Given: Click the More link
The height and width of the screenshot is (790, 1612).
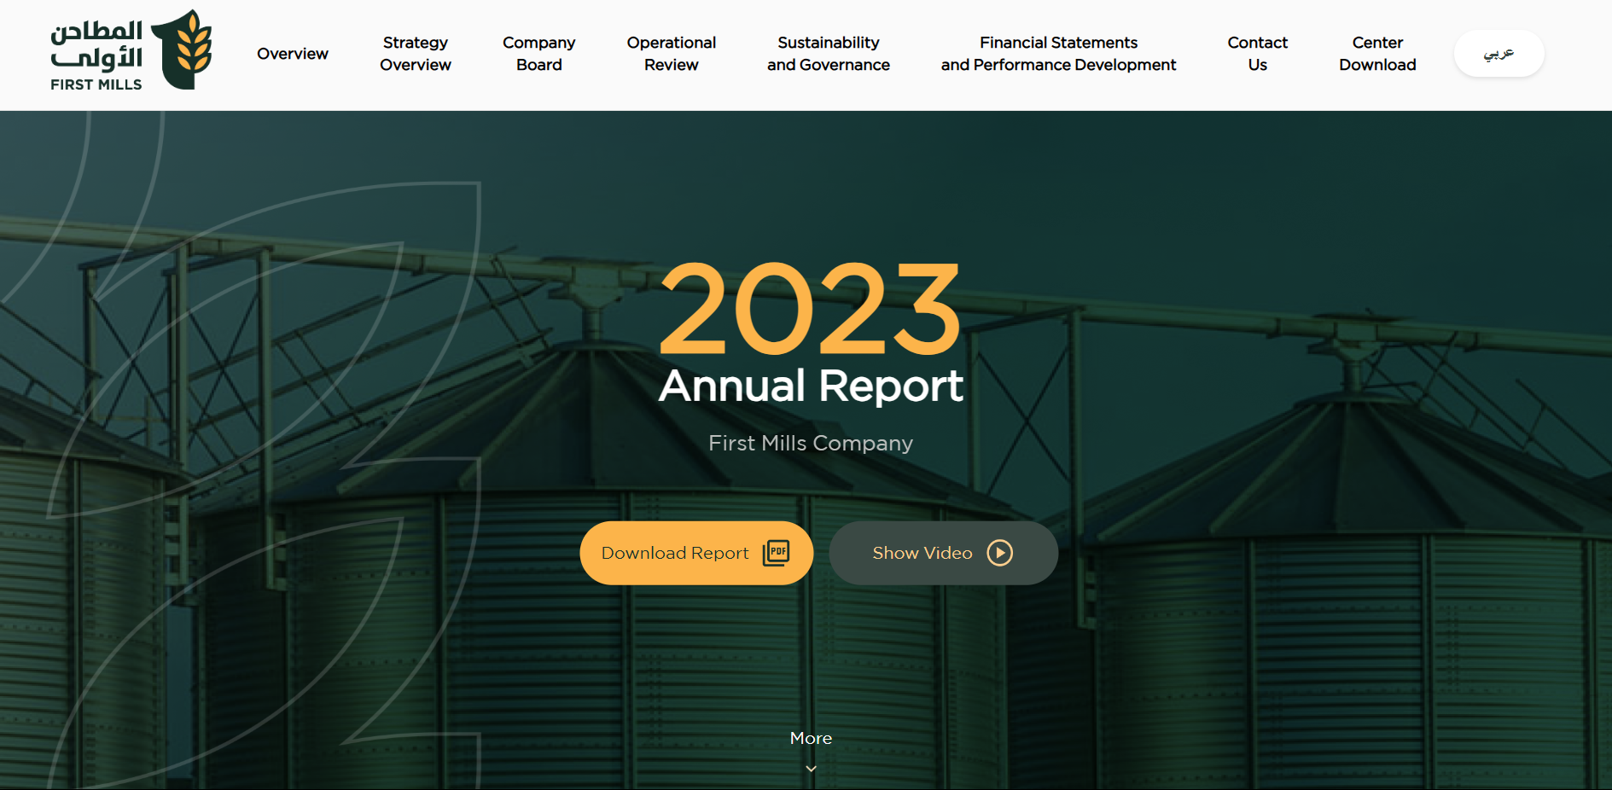Looking at the screenshot, I should coord(811,739).
